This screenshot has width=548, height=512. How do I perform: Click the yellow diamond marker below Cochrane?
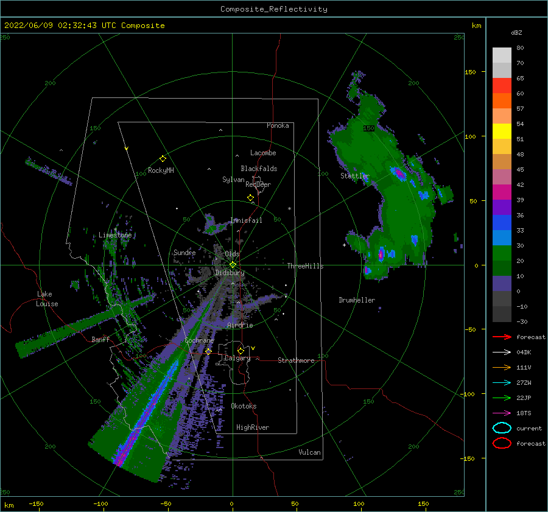click(209, 351)
